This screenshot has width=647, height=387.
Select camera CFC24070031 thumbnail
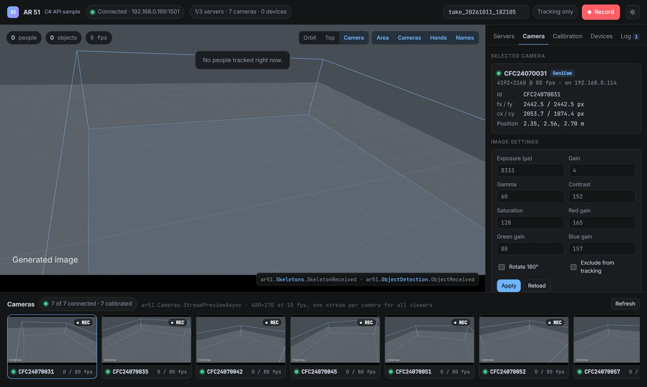[x=52, y=347]
